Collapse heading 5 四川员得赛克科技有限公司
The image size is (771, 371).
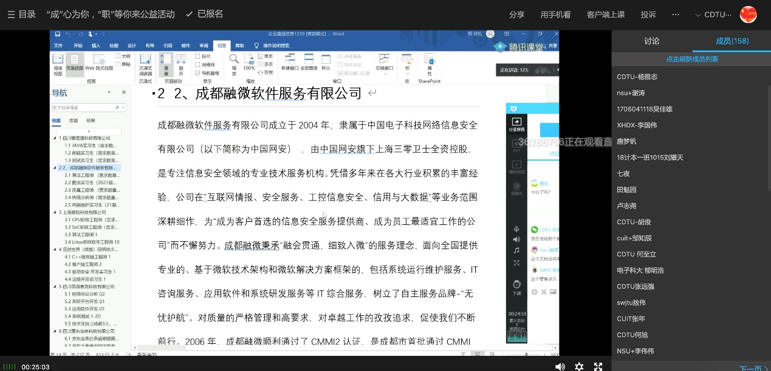(x=55, y=286)
